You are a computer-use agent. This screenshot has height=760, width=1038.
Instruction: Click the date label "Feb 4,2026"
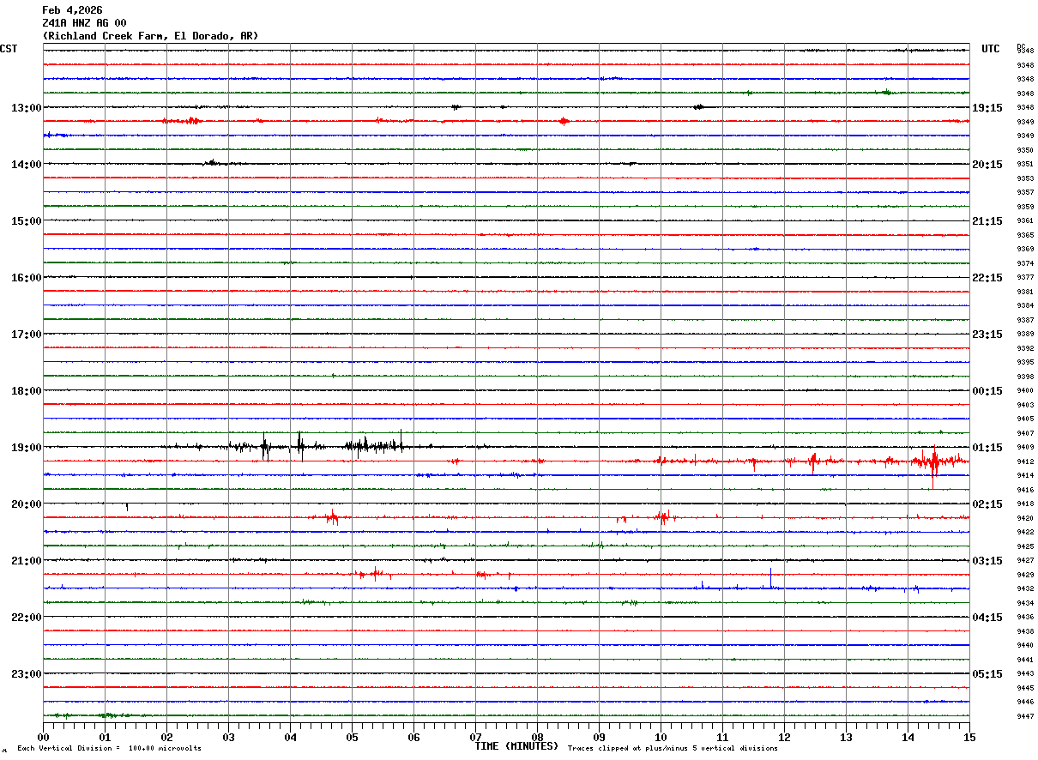tap(72, 10)
